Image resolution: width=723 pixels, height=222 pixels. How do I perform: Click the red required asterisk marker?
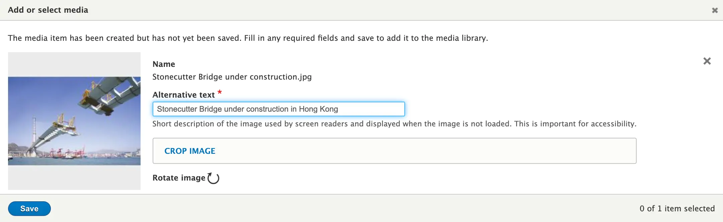coord(220,92)
